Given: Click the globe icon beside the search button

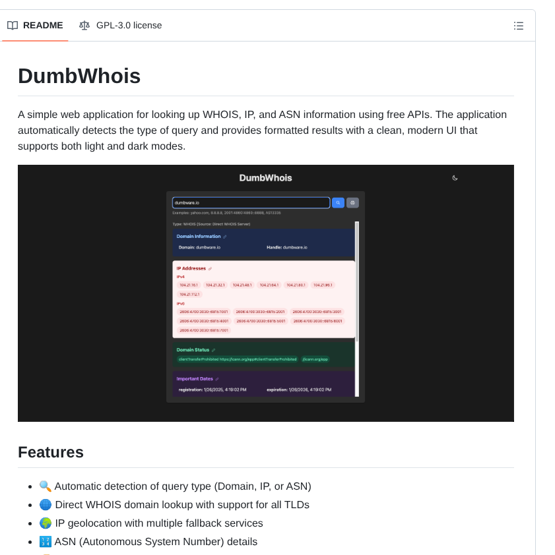Looking at the screenshot, I should click(x=352, y=202).
